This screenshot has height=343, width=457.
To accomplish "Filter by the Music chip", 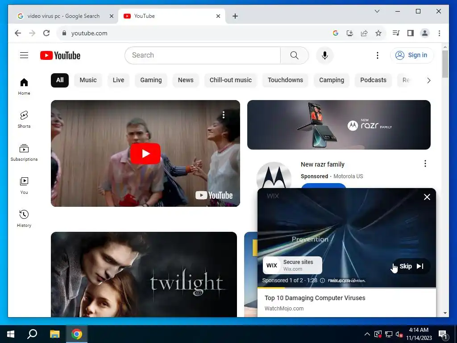I will 88,80.
